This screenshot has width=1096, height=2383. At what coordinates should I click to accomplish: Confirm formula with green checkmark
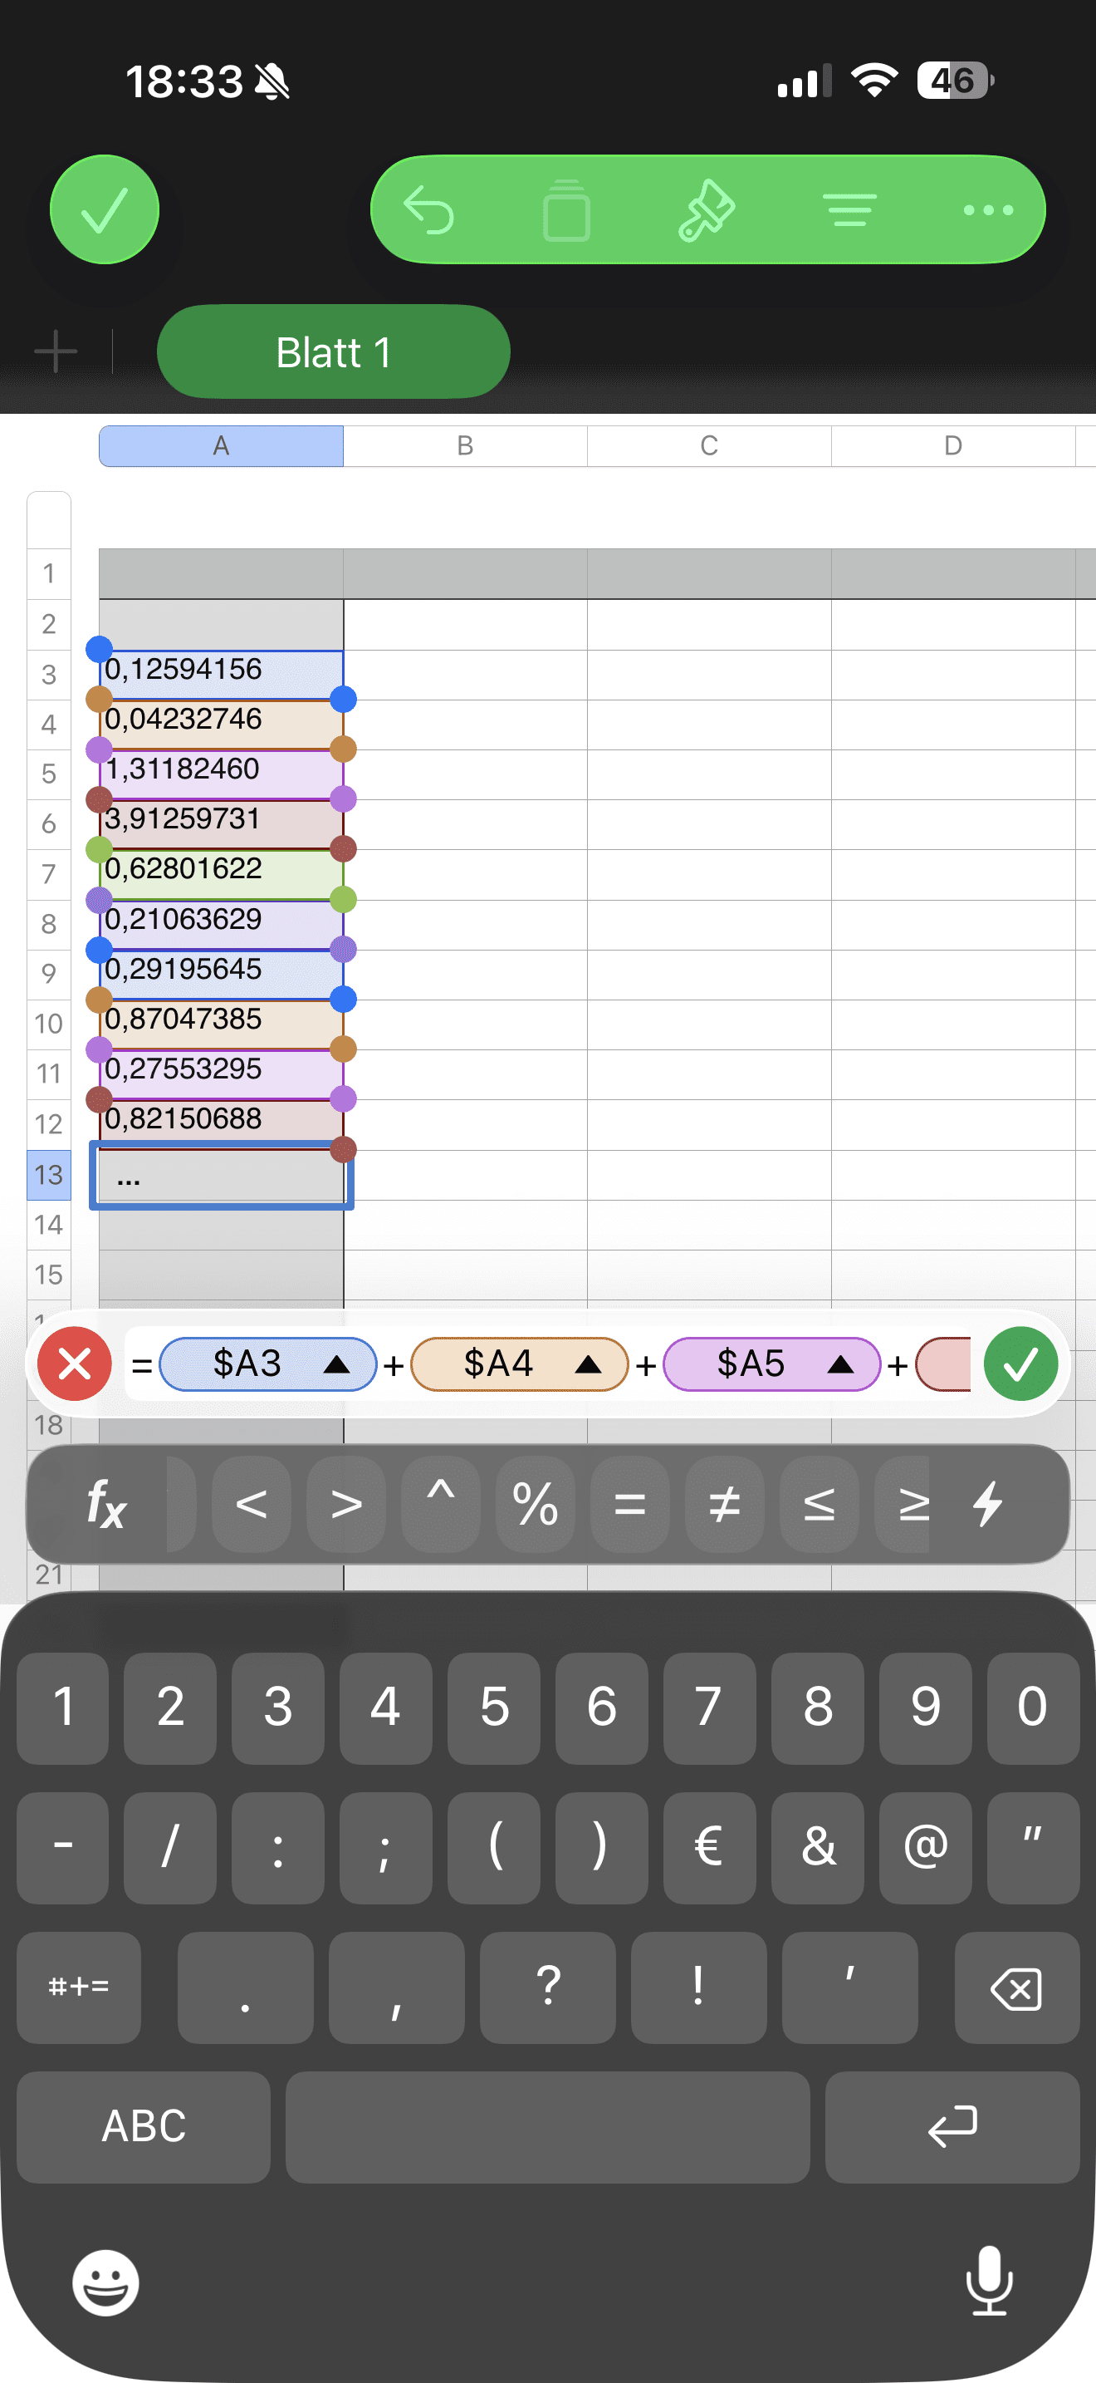tap(1020, 1363)
